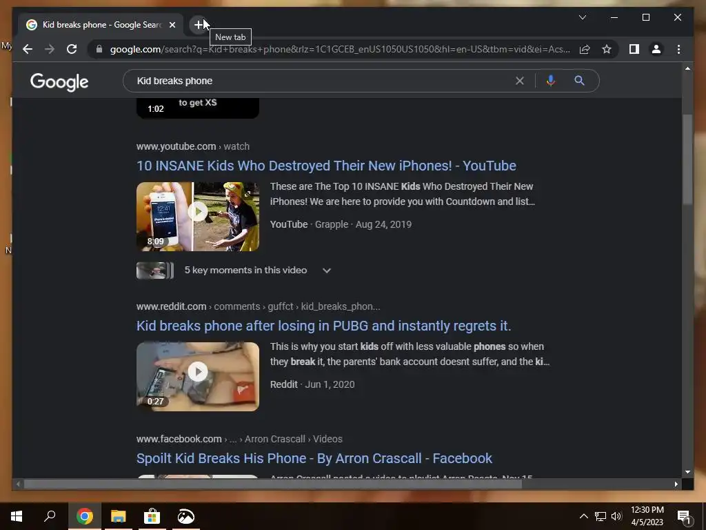
Task: Open 10 INSANE Kids Who Destroyed iPhones link
Action: tap(326, 166)
